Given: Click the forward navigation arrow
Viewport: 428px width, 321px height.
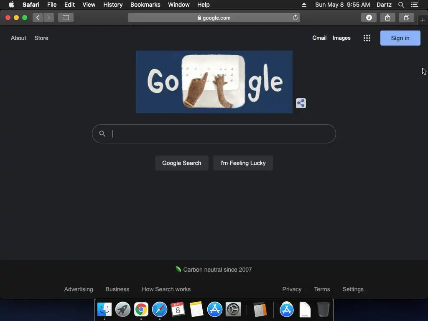Looking at the screenshot, I should click(x=48, y=18).
